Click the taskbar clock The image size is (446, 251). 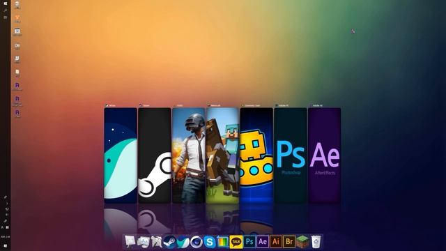pyautogui.click(x=5, y=236)
